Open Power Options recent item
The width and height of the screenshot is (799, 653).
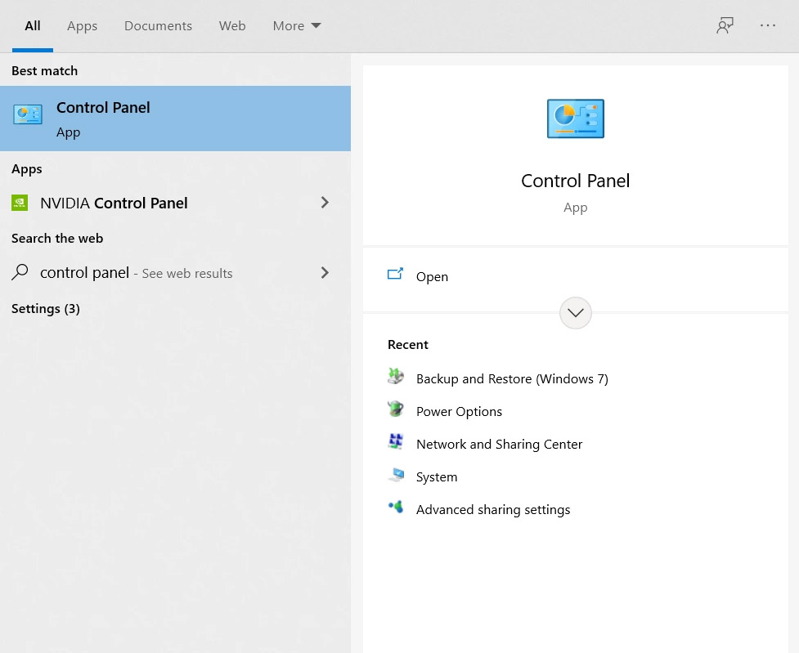coord(459,412)
